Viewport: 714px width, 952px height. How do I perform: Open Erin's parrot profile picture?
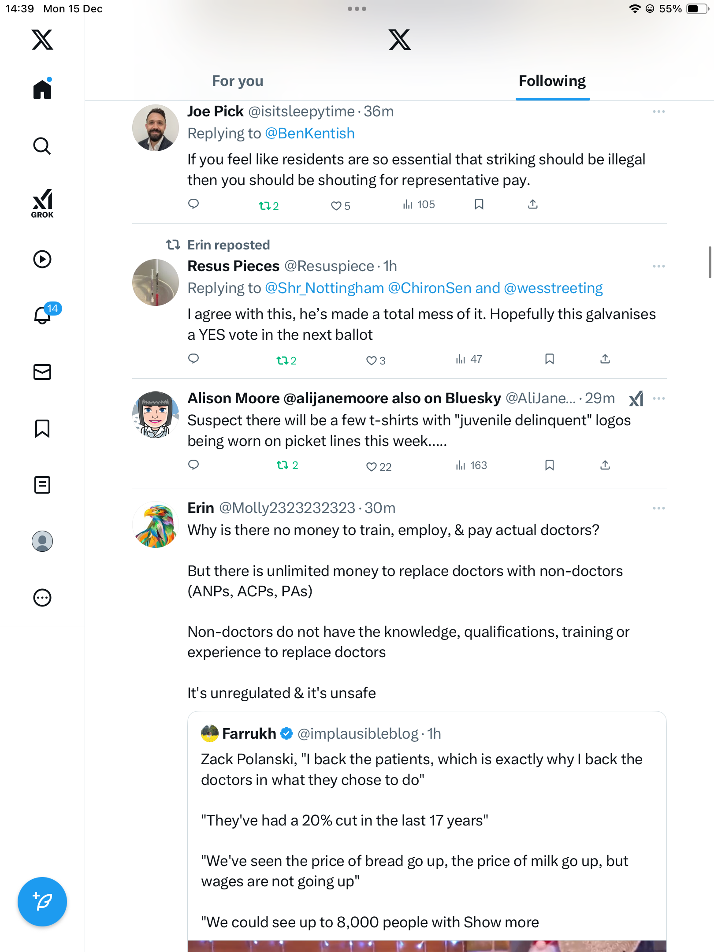pos(156,524)
